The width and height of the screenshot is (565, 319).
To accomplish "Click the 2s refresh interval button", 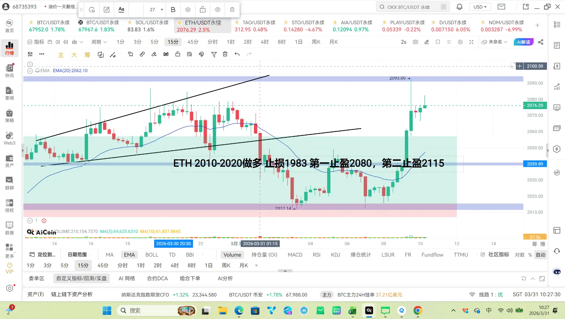I will [x=403, y=42].
